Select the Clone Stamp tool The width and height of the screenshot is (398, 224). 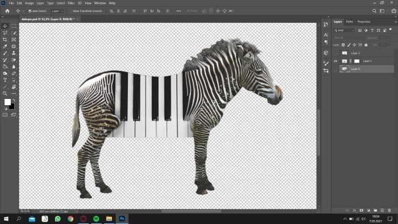[x=14, y=53]
